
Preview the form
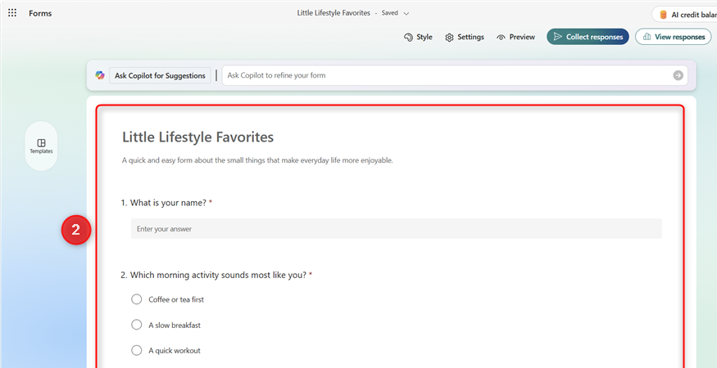pyautogui.click(x=515, y=37)
